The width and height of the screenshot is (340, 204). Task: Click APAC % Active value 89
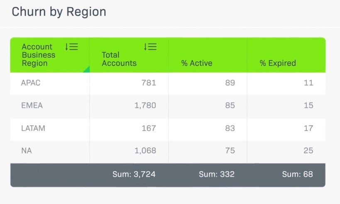click(x=230, y=83)
